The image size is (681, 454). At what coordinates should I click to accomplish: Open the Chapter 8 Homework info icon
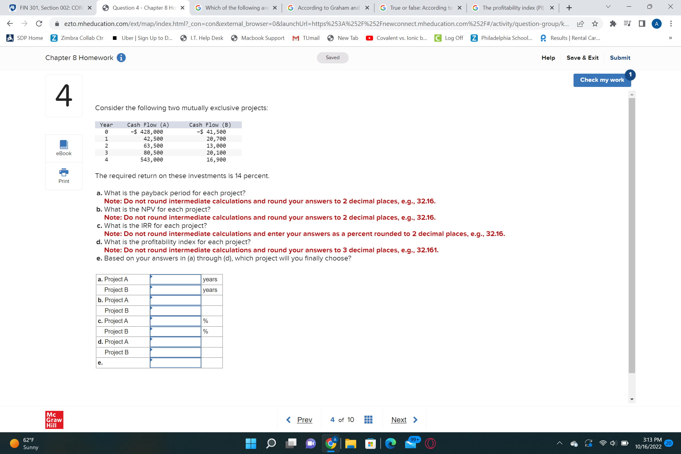[x=121, y=58]
